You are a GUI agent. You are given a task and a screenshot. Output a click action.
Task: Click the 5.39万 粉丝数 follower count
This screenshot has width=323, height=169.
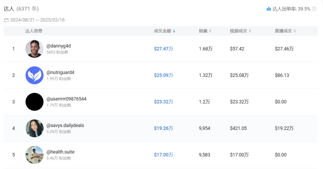tap(59, 132)
